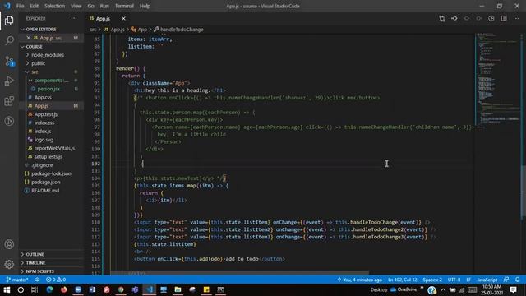Click JavaScript language mode in status bar
Screen dimensions: 526x296
click(x=487, y=280)
